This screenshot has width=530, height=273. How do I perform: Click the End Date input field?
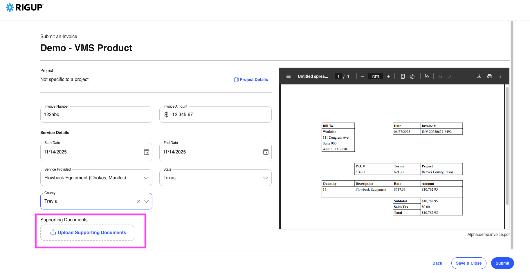(x=215, y=152)
